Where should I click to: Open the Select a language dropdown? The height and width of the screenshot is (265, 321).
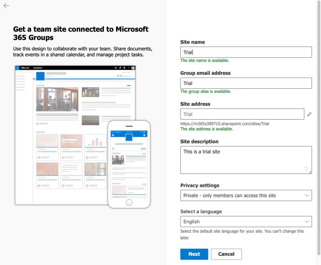(x=246, y=222)
